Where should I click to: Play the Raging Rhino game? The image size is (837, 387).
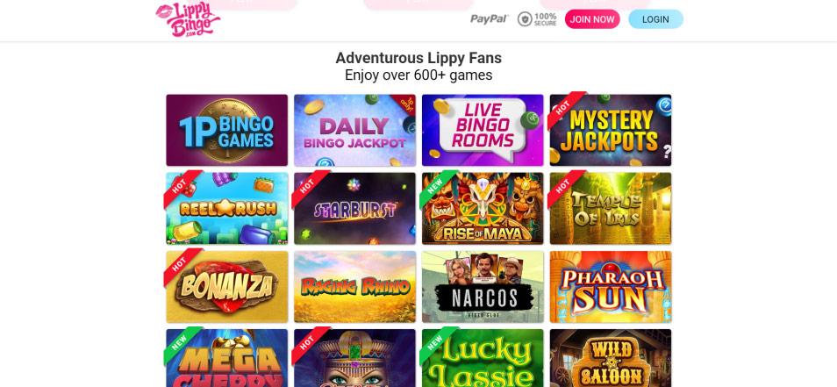point(355,287)
